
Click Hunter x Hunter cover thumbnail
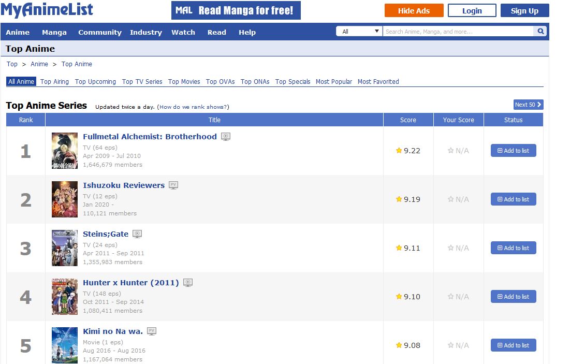(65, 297)
